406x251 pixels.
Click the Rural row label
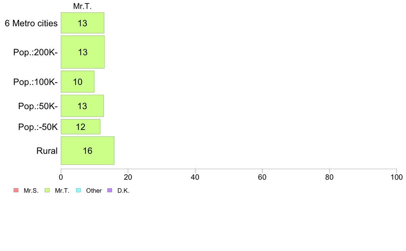[47, 151]
